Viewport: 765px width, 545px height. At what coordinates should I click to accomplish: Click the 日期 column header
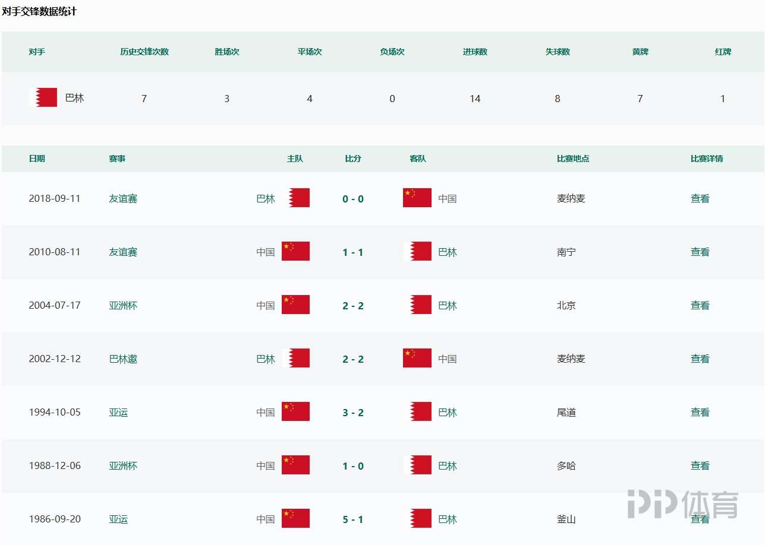pyautogui.click(x=37, y=159)
